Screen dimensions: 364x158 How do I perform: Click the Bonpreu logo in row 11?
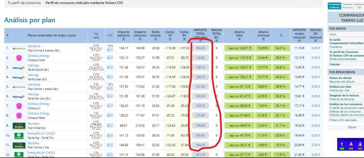[x=19, y=146]
